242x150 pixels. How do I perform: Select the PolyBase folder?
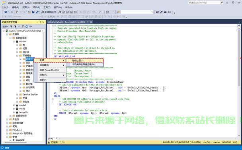click(x=17, y=130)
